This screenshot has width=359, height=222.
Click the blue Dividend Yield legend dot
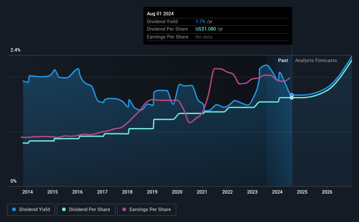pyautogui.click(x=14, y=209)
